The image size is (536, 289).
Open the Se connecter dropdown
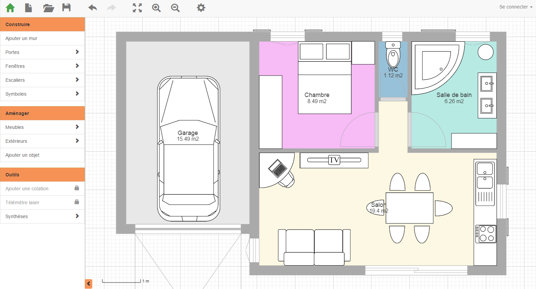515,7
